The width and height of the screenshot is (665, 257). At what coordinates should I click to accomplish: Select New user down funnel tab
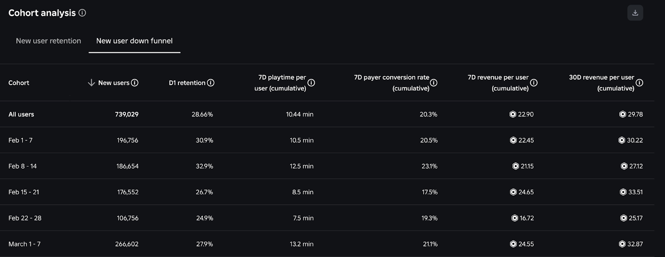[x=134, y=41]
